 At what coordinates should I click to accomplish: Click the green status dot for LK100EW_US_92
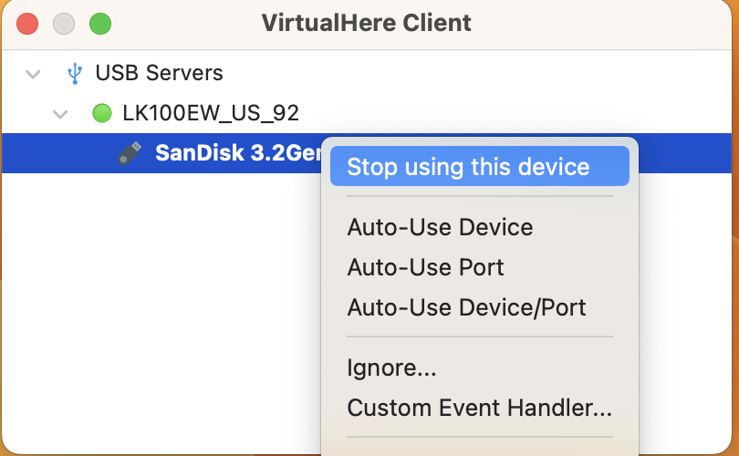pos(102,113)
